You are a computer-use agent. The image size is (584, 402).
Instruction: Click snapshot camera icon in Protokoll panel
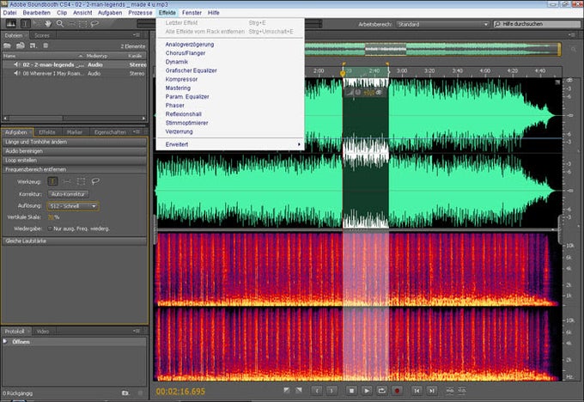(125, 393)
